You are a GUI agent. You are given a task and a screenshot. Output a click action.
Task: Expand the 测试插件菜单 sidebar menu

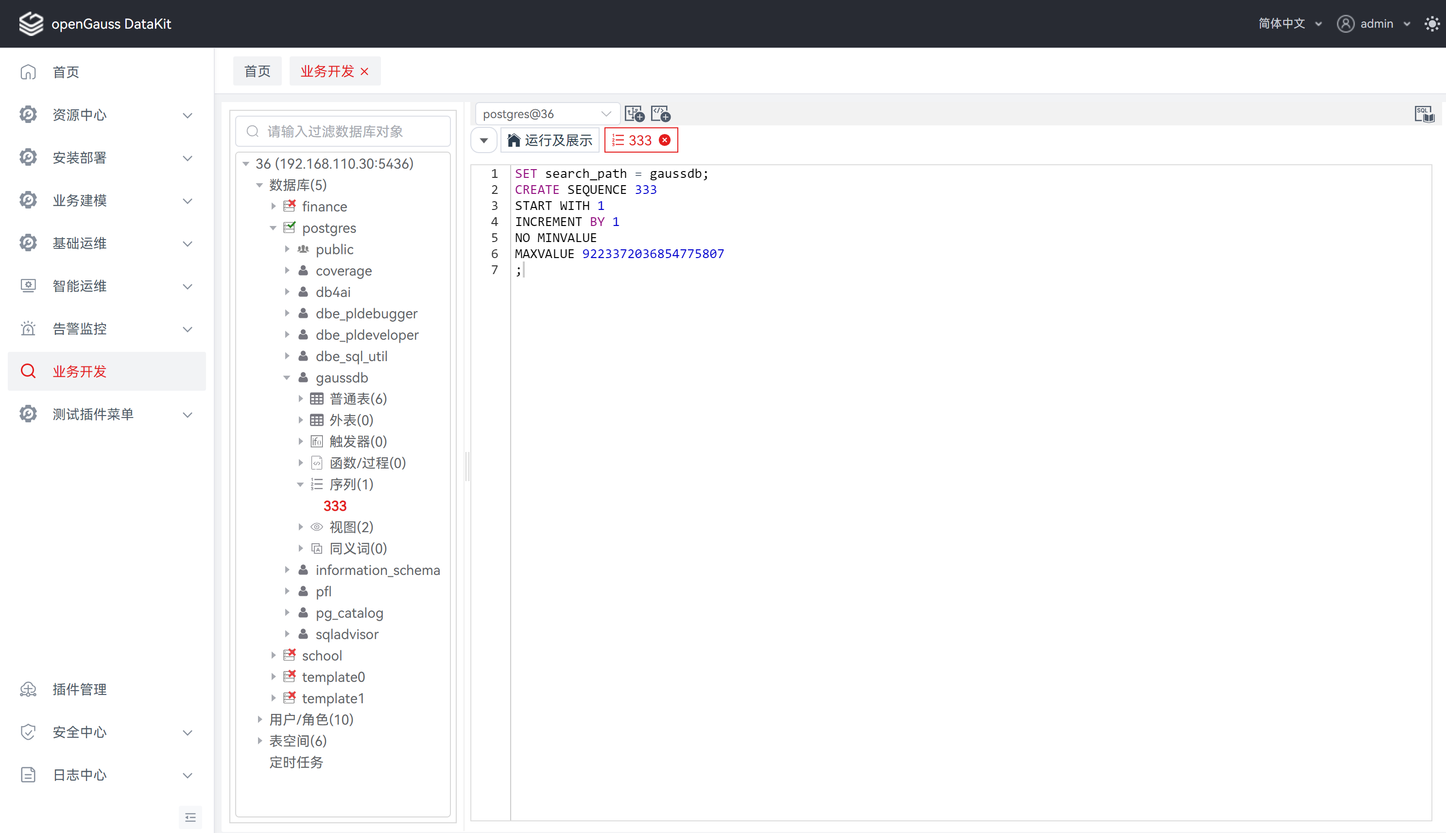106,414
